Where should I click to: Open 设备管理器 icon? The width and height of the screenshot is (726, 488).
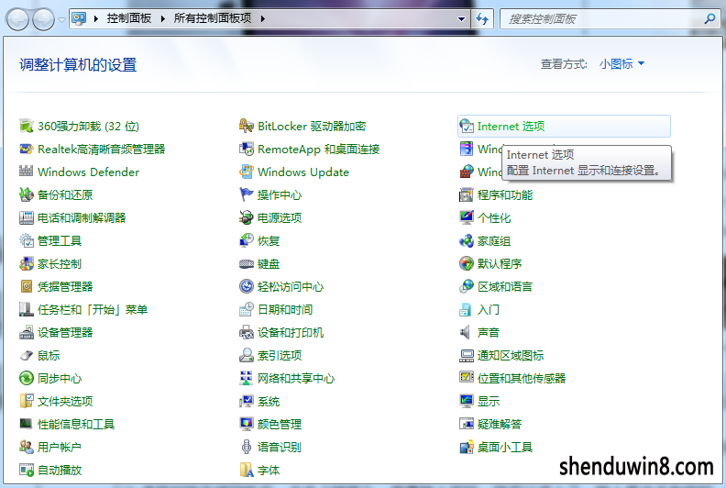point(27,332)
